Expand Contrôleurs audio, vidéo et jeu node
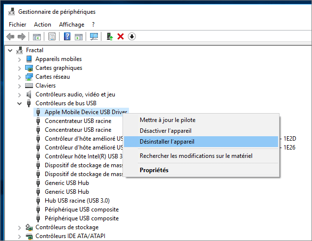 click(x=20, y=95)
